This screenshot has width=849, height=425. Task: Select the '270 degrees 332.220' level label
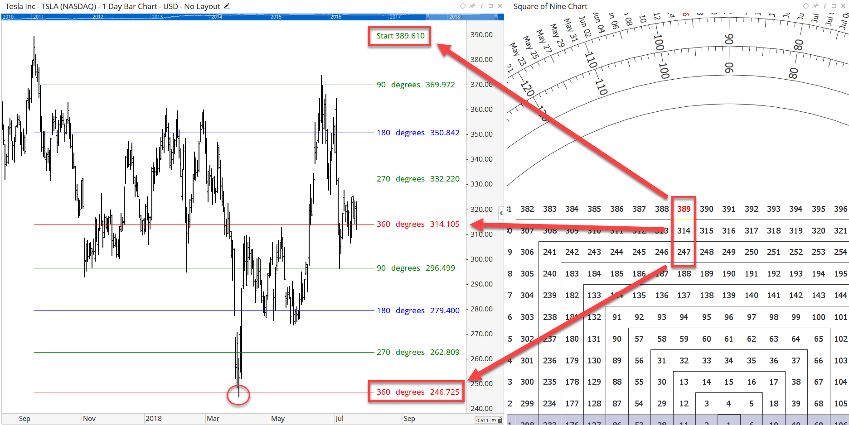[x=418, y=179]
